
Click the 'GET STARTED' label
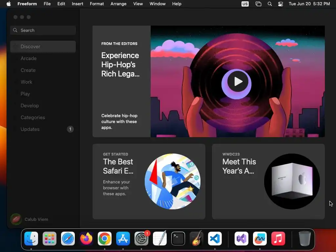pos(115,154)
